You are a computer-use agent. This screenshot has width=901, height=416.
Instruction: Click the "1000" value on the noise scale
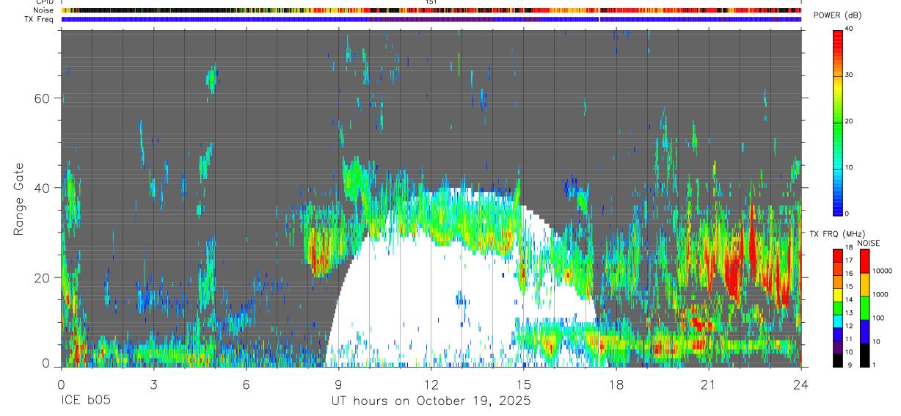click(880, 294)
